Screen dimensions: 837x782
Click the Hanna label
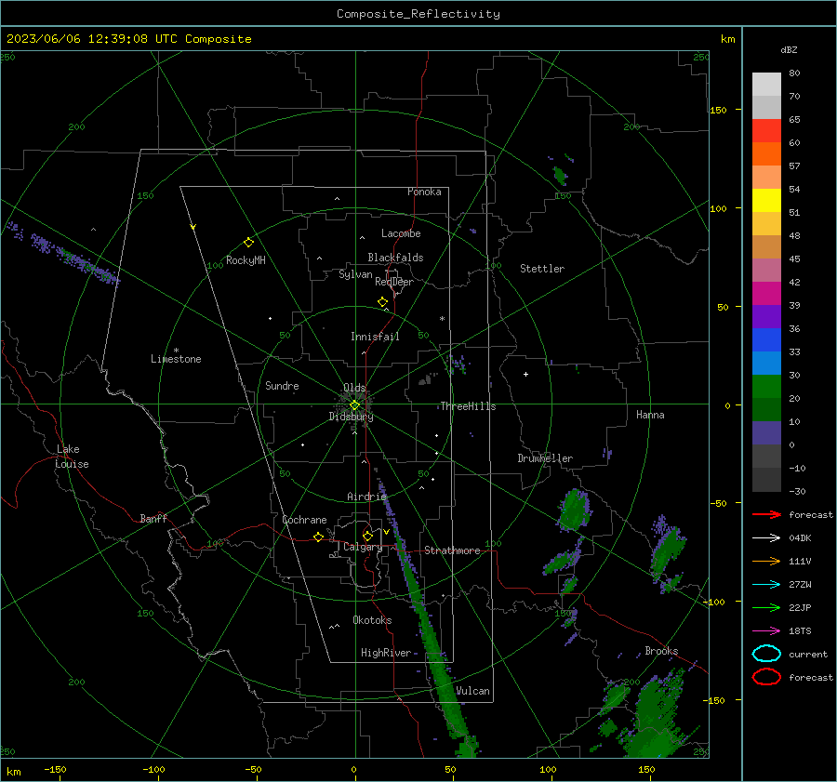[x=650, y=415]
